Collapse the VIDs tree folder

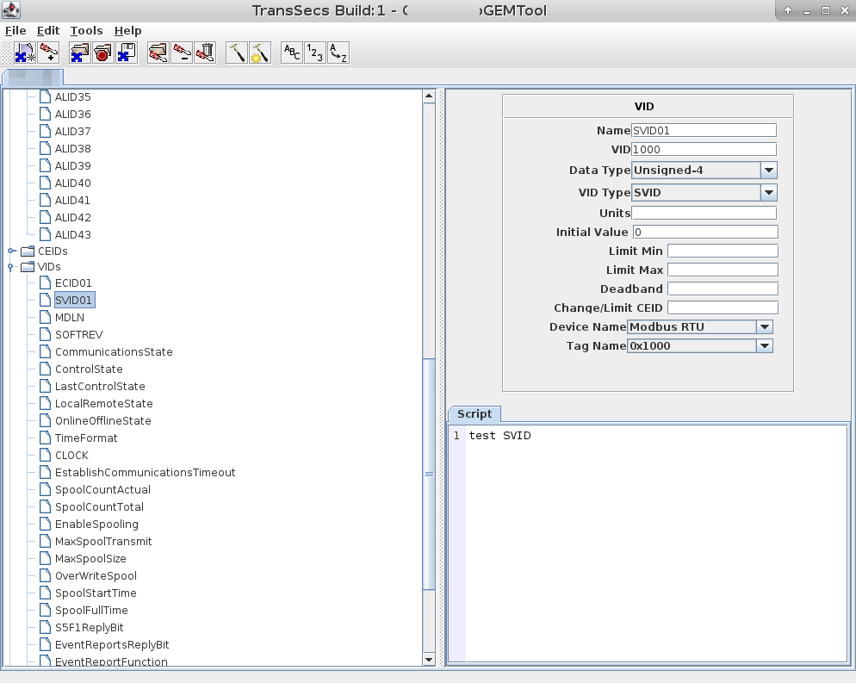[x=12, y=267]
